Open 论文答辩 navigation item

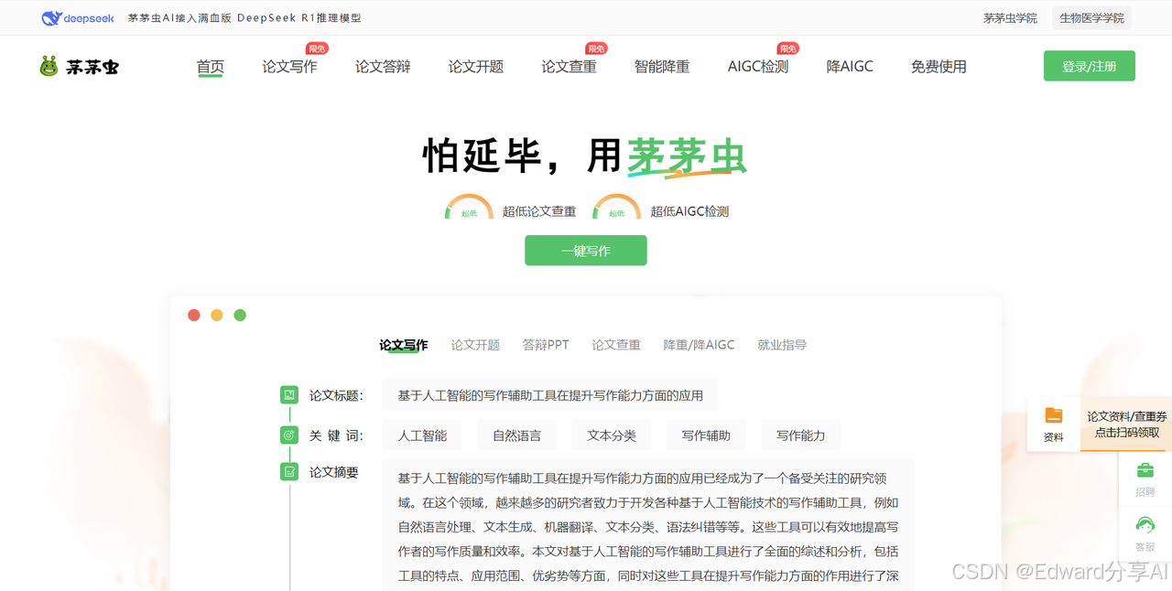pos(383,67)
